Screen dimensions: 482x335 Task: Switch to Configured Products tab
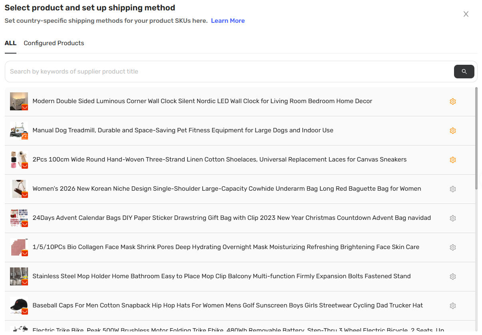tap(54, 43)
